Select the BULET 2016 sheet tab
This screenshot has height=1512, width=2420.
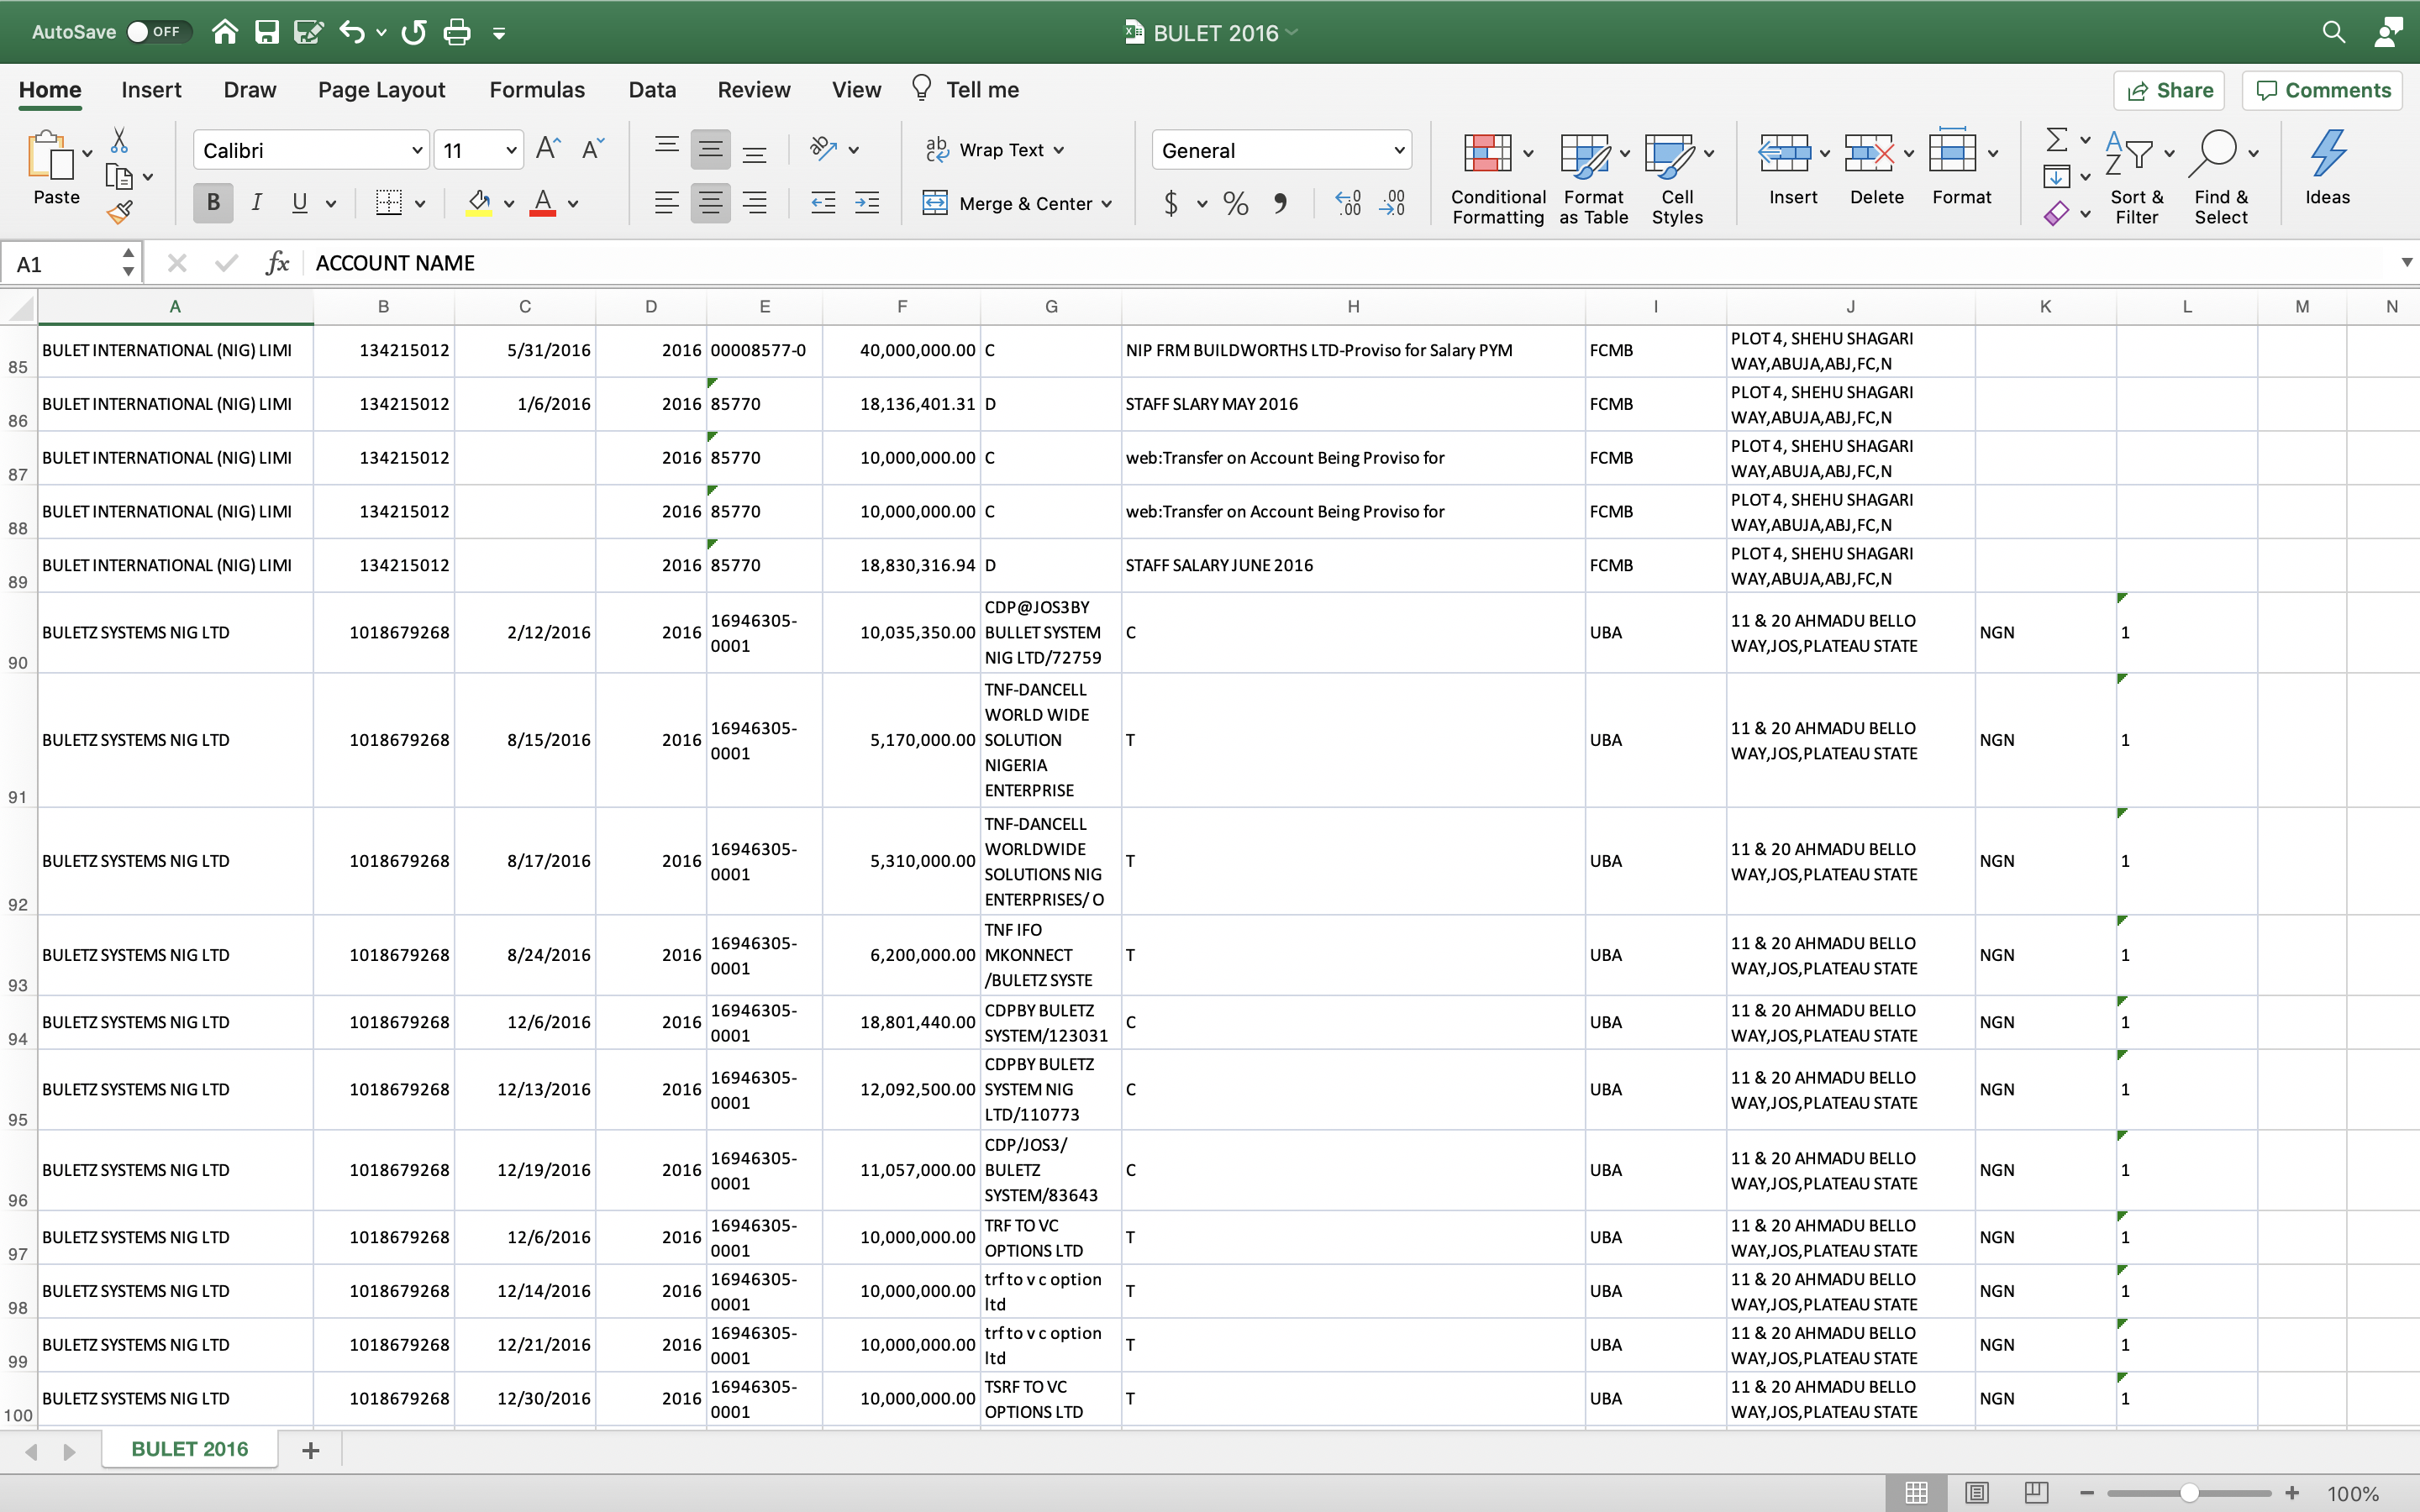[x=189, y=1449]
